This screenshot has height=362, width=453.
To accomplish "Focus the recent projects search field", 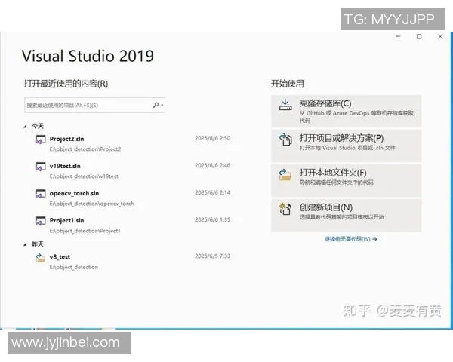I will pos(95,105).
